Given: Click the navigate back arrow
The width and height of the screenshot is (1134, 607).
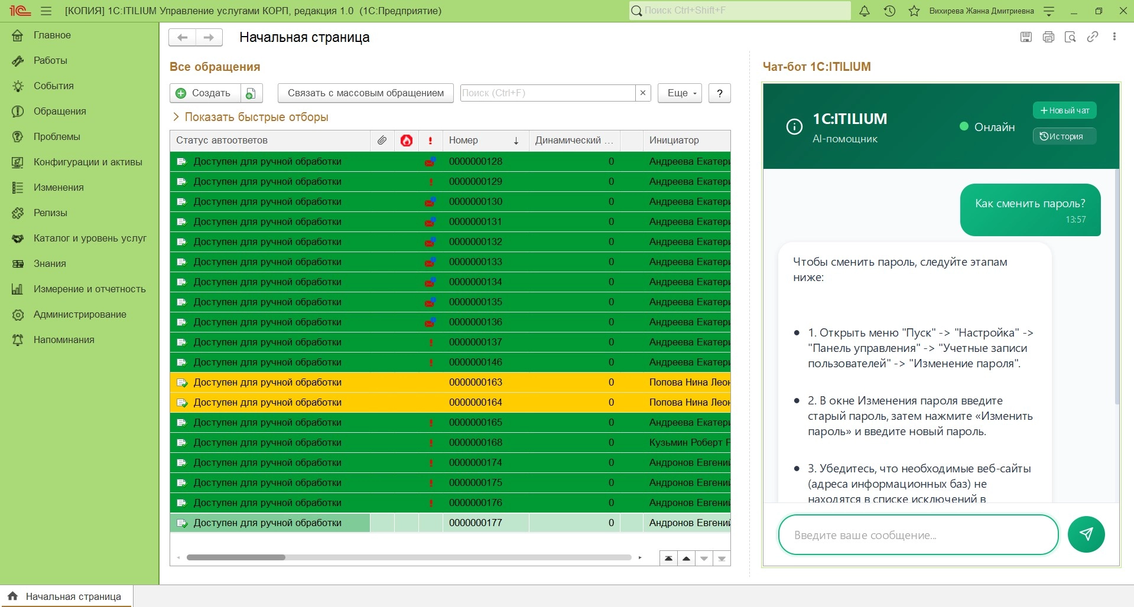Looking at the screenshot, I should tap(183, 37).
